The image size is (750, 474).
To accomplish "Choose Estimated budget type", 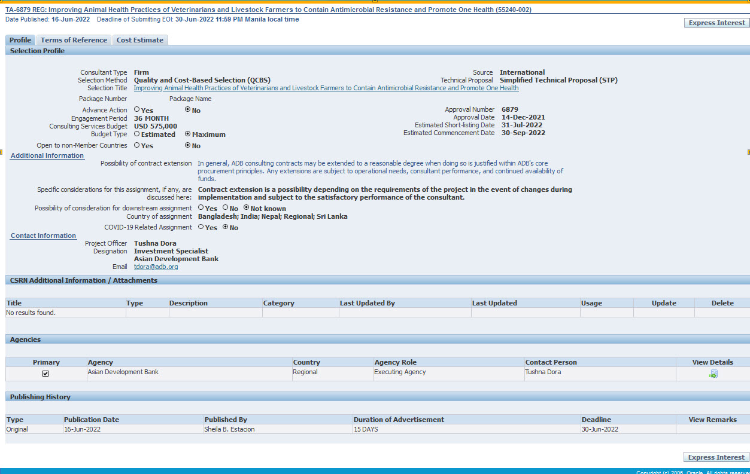I will point(137,134).
